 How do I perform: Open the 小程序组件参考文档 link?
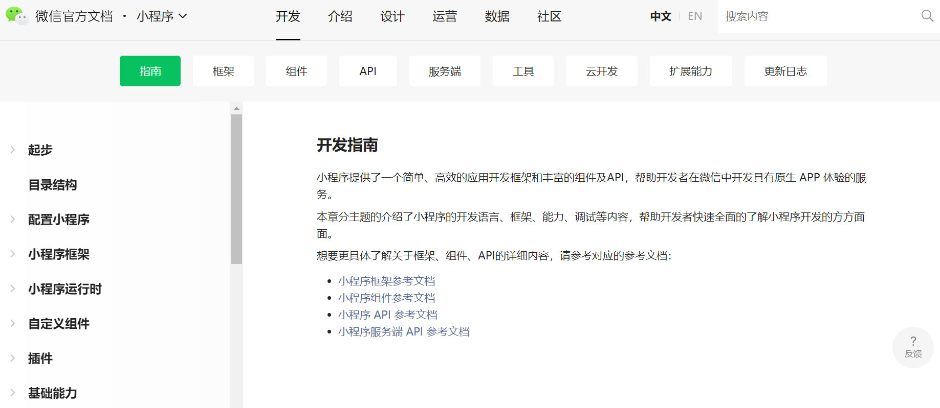click(386, 298)
